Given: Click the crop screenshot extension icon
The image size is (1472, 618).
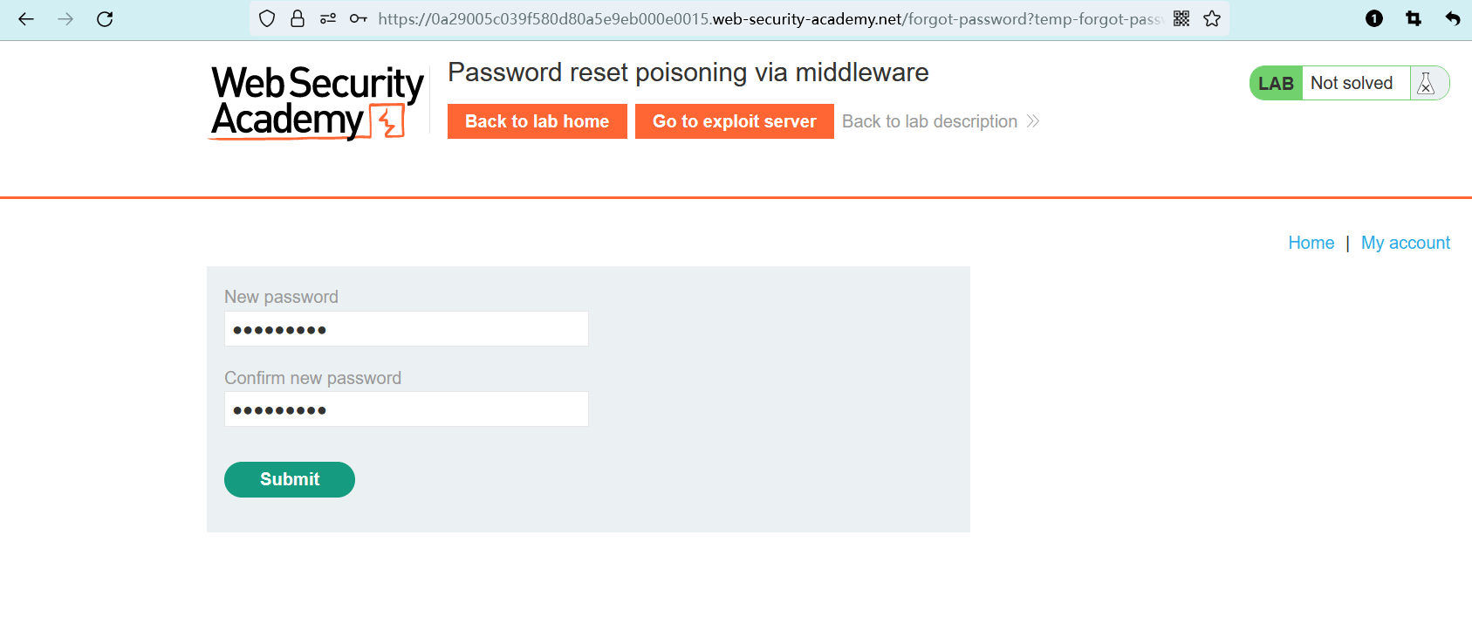Looking at the screenshot, I should coord(1414,19).
